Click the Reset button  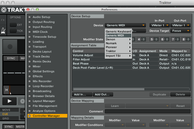point(180,106)
